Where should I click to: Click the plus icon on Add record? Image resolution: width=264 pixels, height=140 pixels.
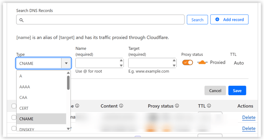pyautogui.click(x=217, y=20)
